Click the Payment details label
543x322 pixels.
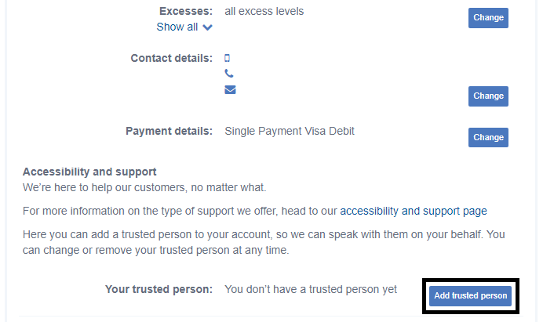coord(169,131)
